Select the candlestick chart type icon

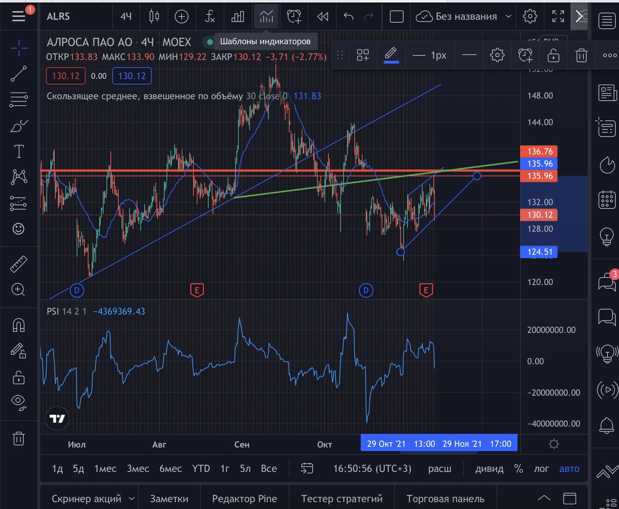(154, 16)
